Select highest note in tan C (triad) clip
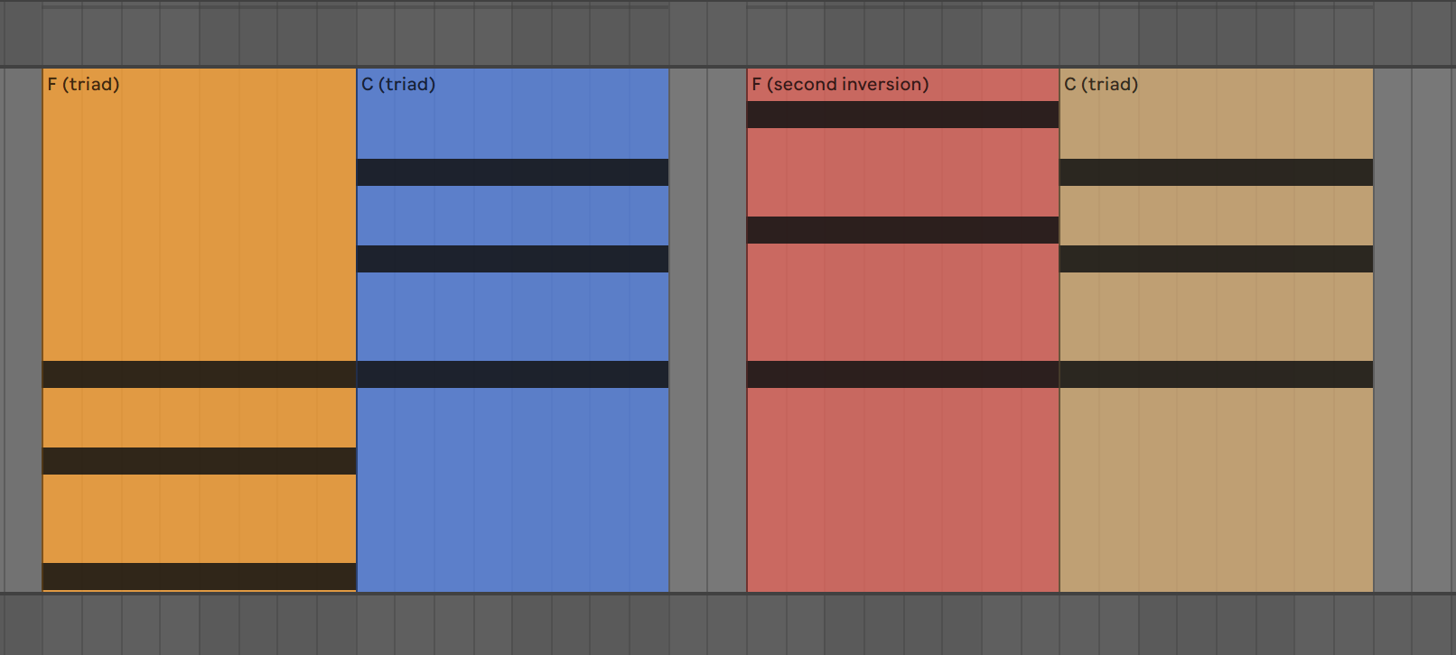This screenshot has height=655, width=1456. coord(1217,172)
